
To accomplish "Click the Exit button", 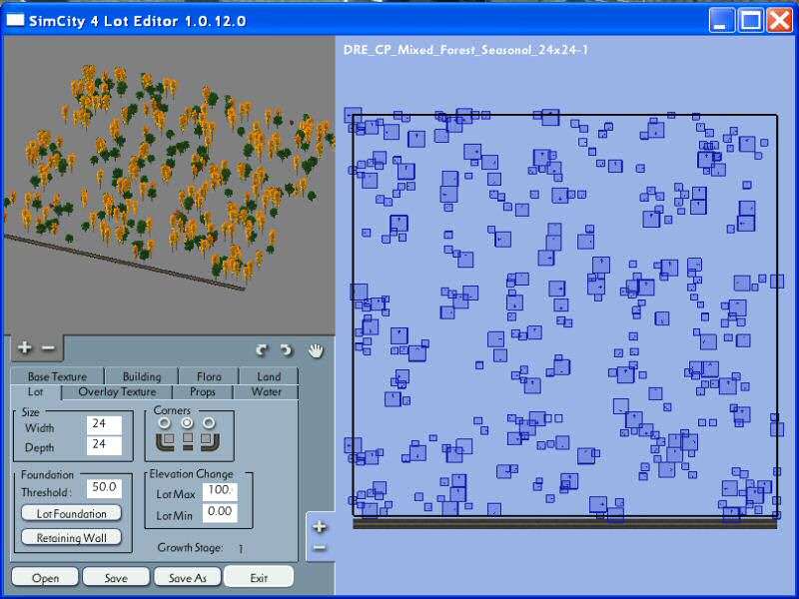I will (259, 578).
